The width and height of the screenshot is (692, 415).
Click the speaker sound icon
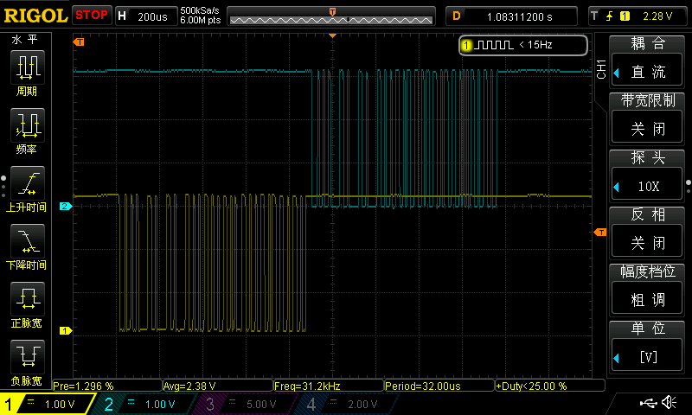point(670,402)
